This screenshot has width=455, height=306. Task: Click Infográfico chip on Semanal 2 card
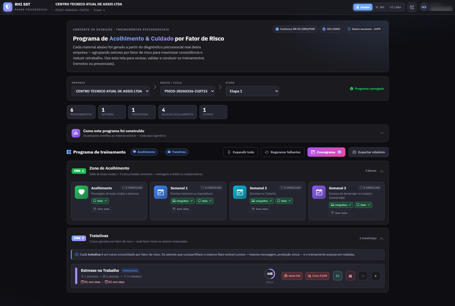click(x=262, y=201)
